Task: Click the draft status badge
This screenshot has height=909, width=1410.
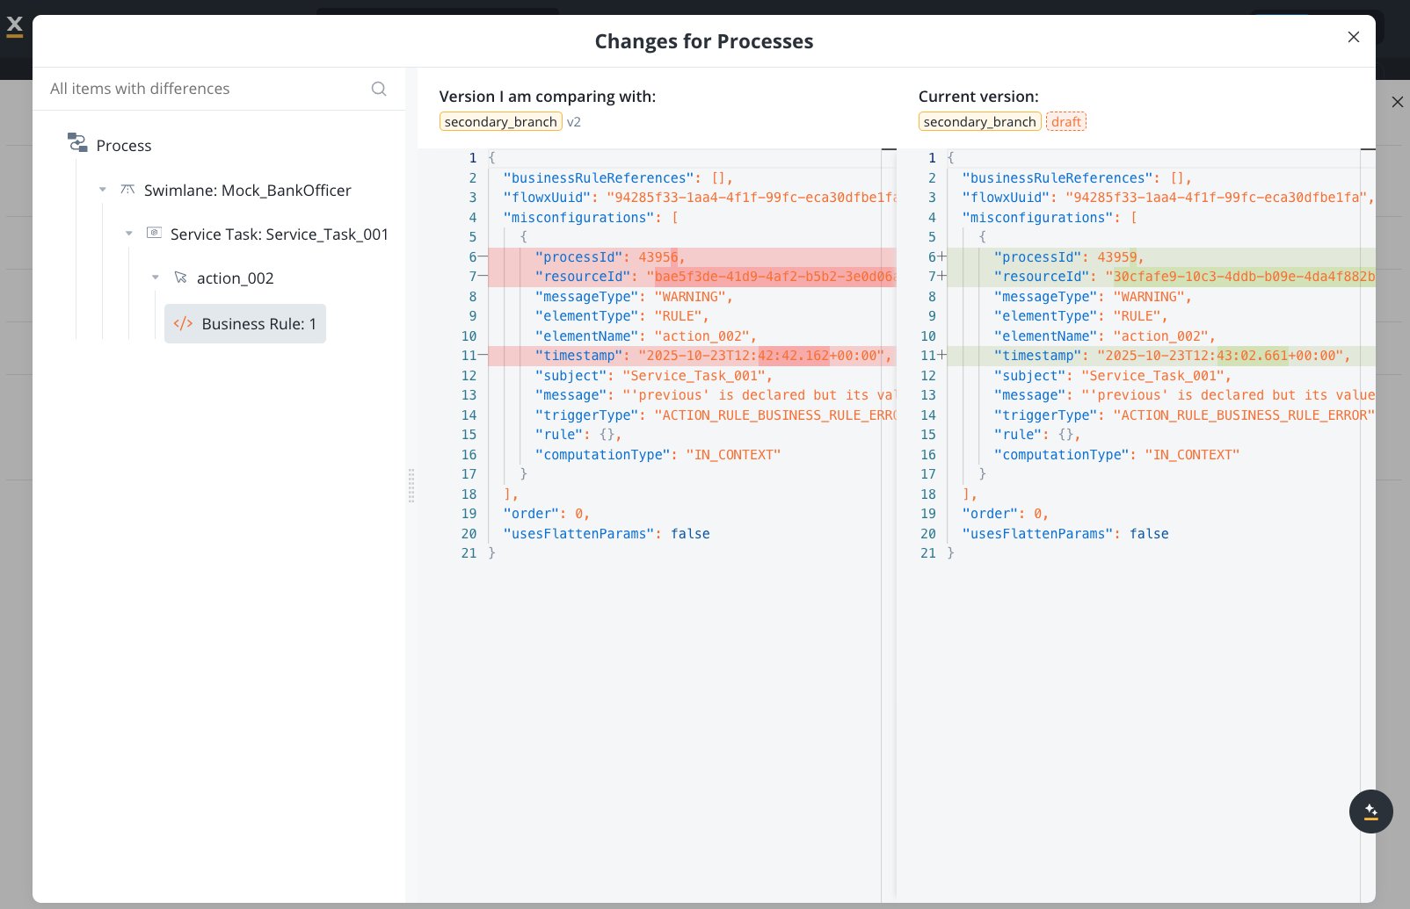Action: point(1065,122)
